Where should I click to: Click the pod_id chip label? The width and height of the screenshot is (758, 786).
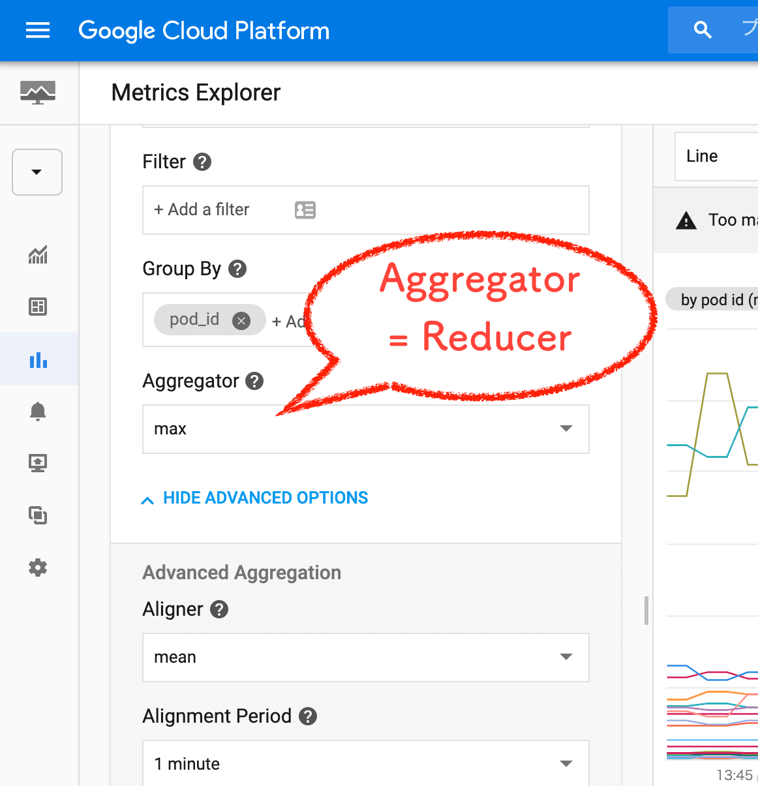194,320
